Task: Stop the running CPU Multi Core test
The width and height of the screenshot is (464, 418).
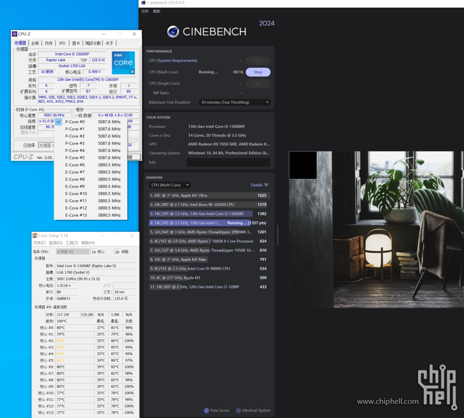Action: pos(258,72)
